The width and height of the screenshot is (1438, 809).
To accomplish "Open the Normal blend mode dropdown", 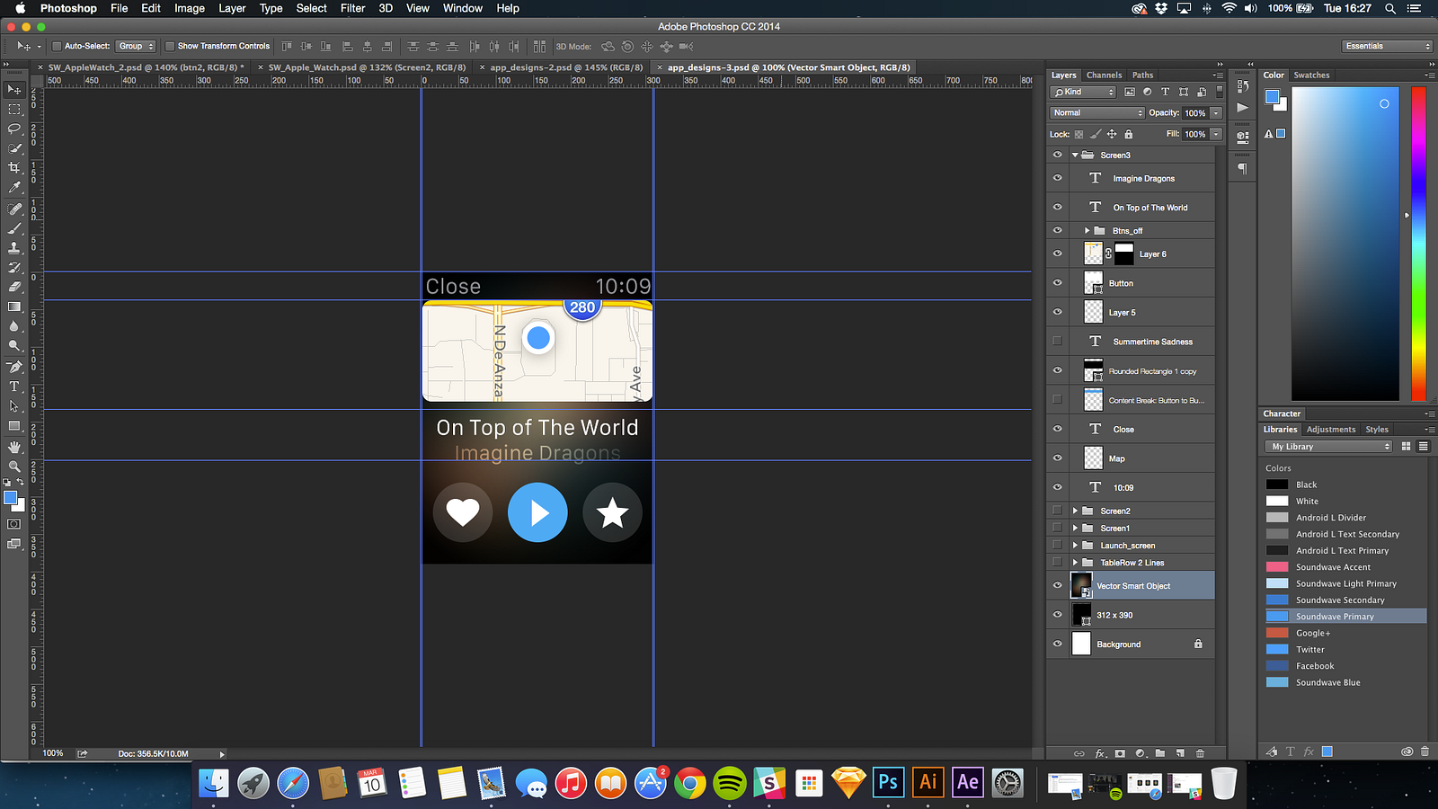I will pyautogui.click(x=1096, y=112).
